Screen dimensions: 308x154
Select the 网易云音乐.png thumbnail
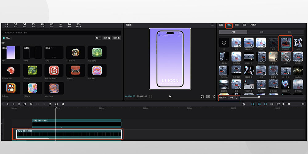(54, 70)
